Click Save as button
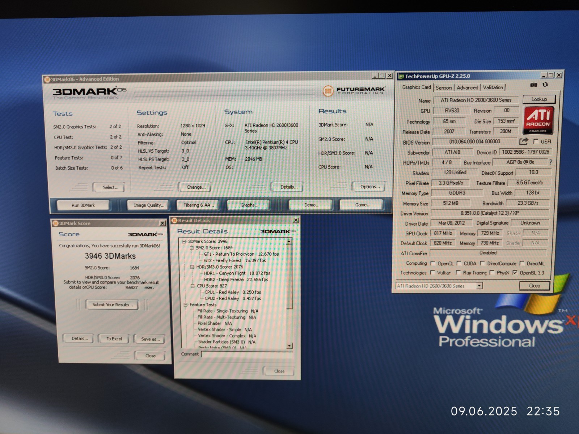This screenshot has height=434, width=579. point(150,339)
